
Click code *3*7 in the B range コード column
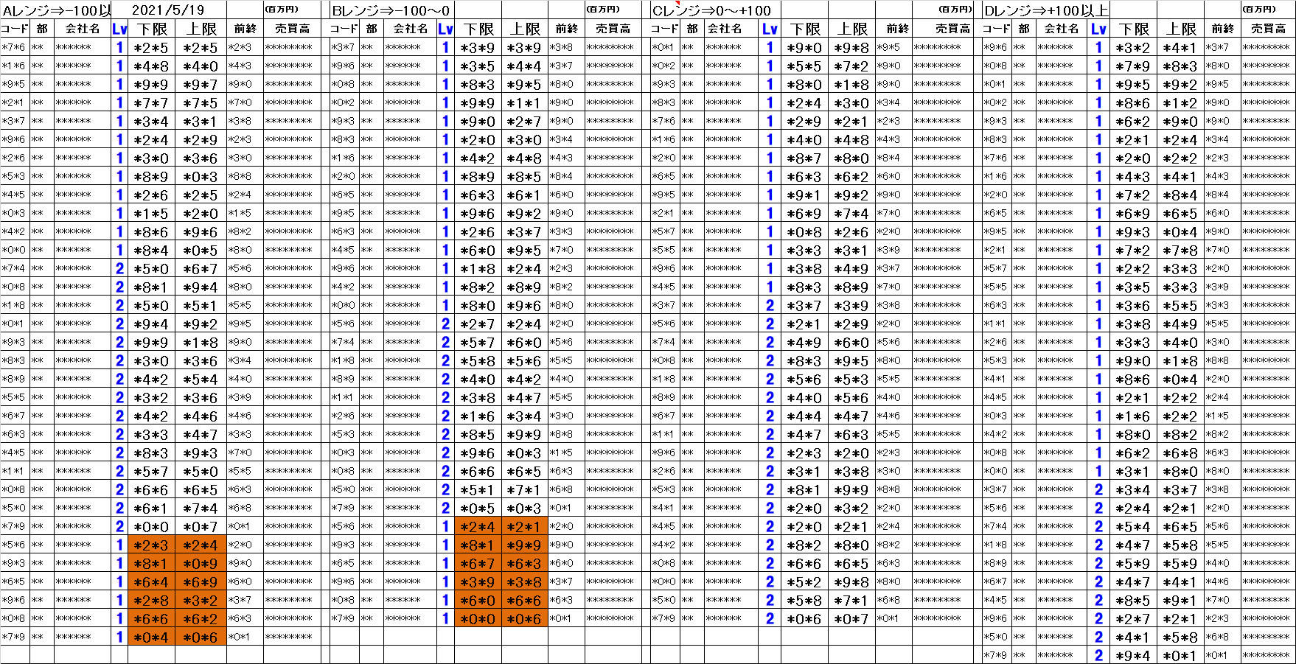pos(343,47)
